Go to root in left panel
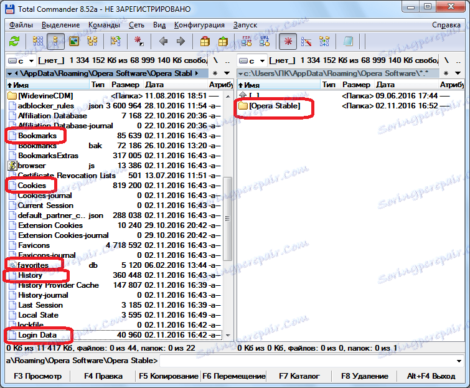The height and width of the screenshot is (388, 470). click(215, 60)
